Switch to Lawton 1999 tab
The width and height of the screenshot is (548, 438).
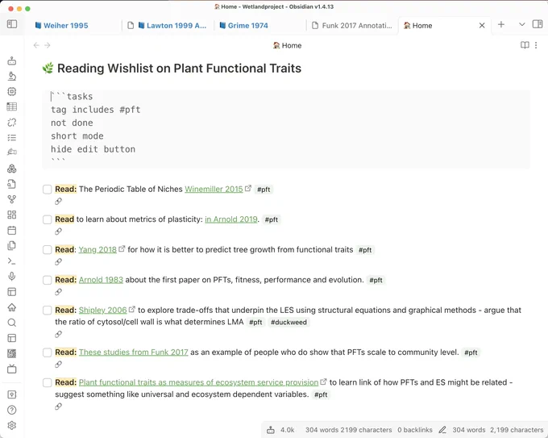[168, 26]
